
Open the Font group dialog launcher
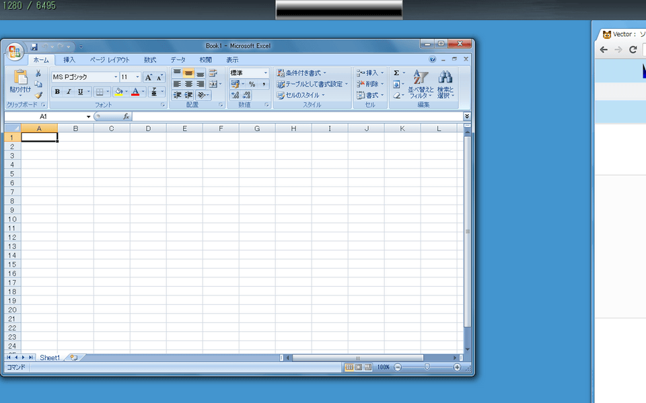(163, 105)
